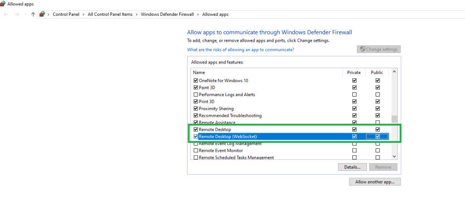
Task: Click the list scrollbar up arrow
Action: [x=394, y=71]
